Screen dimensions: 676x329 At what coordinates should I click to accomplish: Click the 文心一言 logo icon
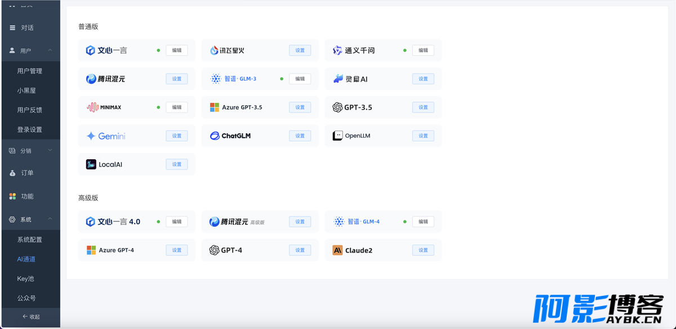(90, 51)
